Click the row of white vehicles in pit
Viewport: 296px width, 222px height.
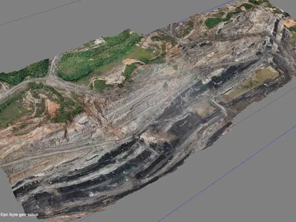[183, 123]
